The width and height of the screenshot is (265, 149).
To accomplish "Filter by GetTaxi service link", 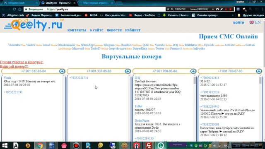I will [250, 45].
